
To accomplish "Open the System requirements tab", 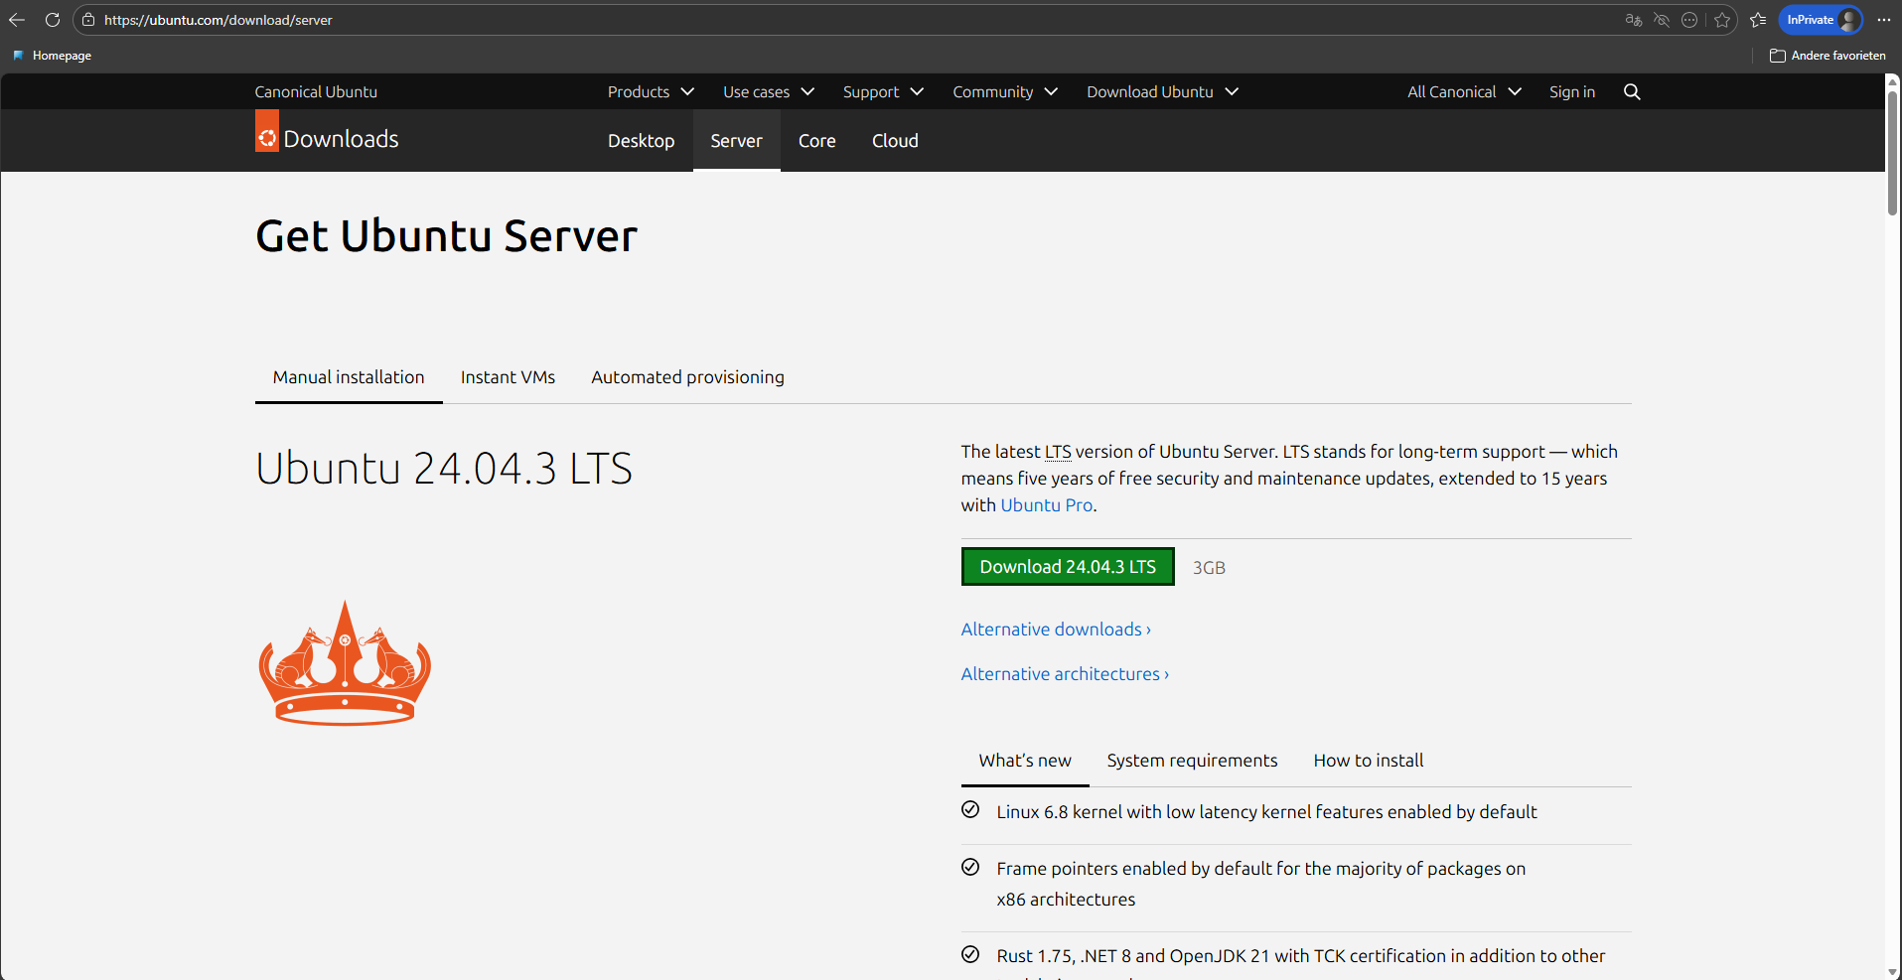I will (x=1192, y=760).
